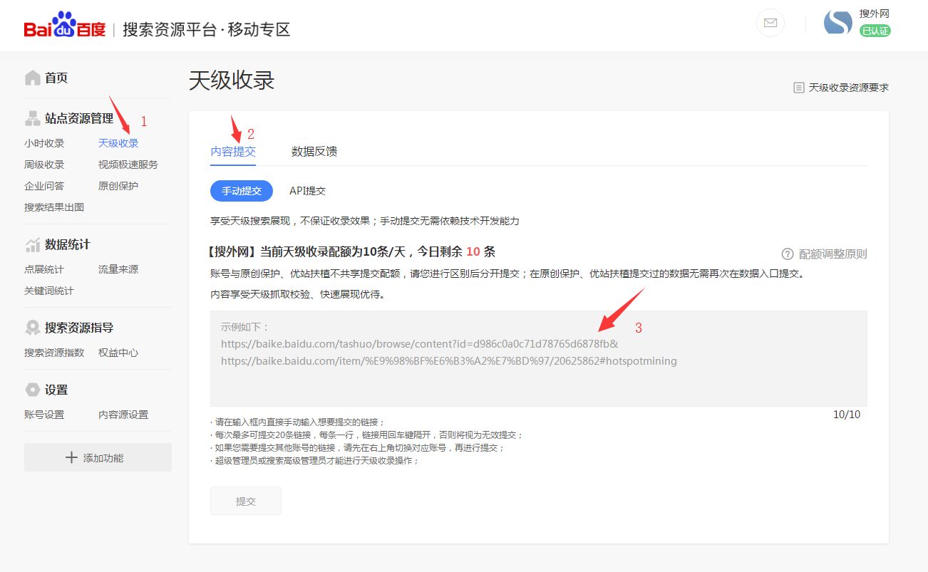The height and width of the screenshot is (572, 928).
Task: Click the medal icon beside 搜索资源指导
Action: pyautogui.click(x=33, y=327)
